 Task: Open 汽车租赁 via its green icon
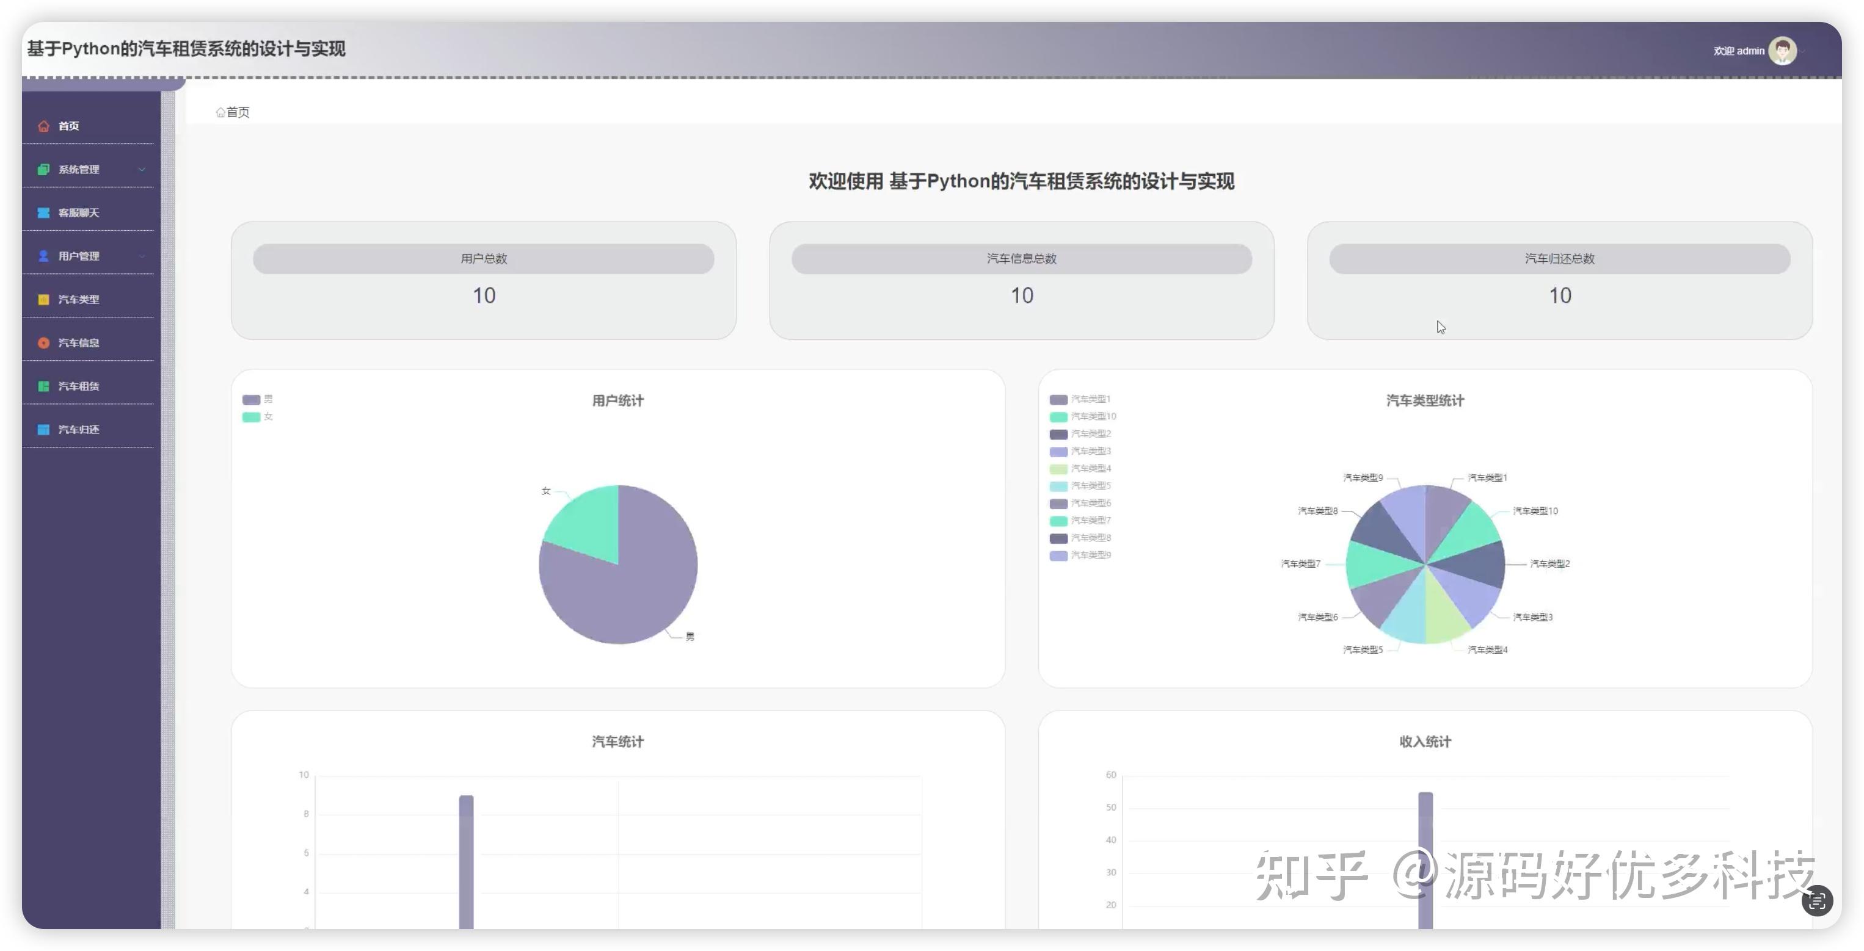pyautogui.click(x=42, y=385)
